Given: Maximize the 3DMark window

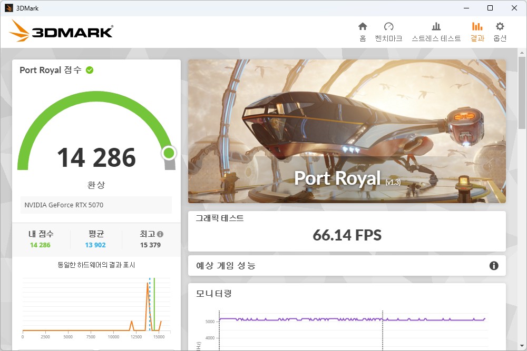Looking at the screenshot, I should [490, 8].
